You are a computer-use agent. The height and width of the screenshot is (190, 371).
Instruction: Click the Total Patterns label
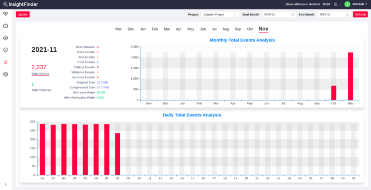(42, 90)
